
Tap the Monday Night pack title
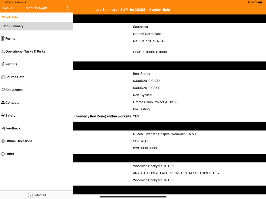[36, 8]
